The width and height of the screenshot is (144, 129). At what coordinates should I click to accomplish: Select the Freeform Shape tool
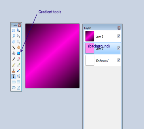18,88
